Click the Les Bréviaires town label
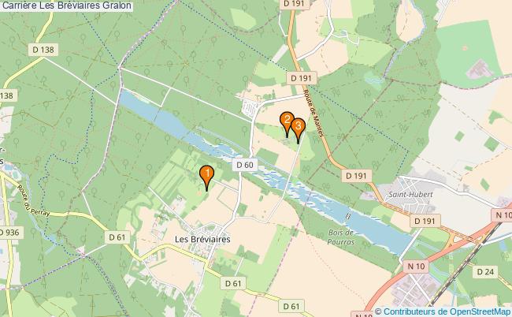 (202, 239)
